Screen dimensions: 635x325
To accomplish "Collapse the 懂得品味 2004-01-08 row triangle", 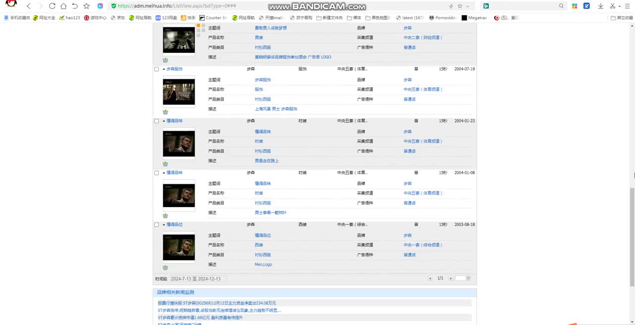I will 164,173.
